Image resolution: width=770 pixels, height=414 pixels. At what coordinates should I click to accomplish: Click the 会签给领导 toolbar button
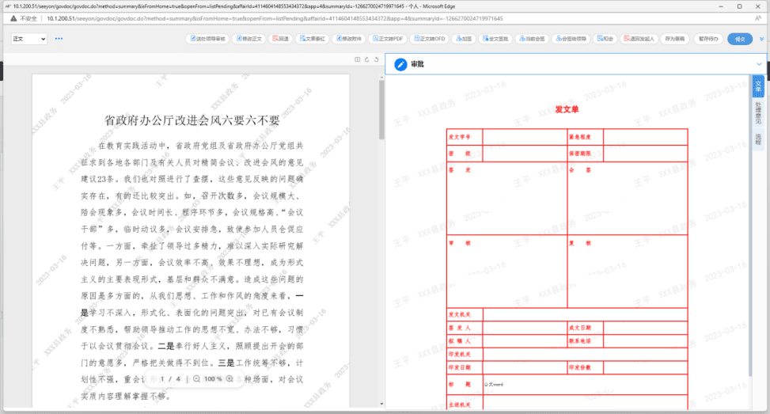pos(571,39)
